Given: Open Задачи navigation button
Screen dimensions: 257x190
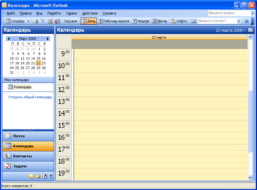Looking at the screenshot, I should [x=28, y=166].
